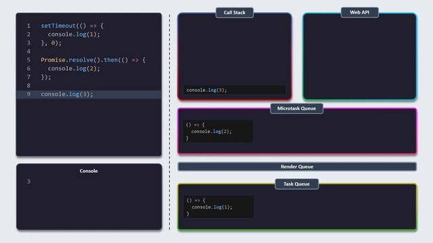Click setTimeout code on line 1
This screenshot has height=243, width=433.
(72, 26)
